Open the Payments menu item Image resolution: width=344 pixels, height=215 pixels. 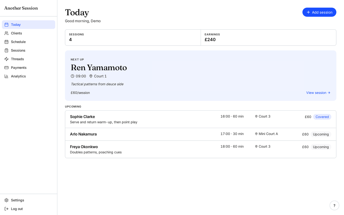point(29,68)
